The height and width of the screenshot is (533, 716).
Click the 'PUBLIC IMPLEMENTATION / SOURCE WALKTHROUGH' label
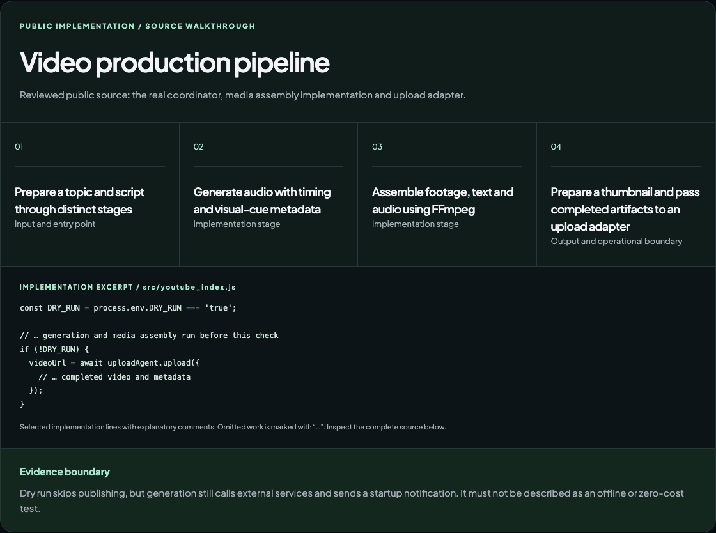pos(137,26)
